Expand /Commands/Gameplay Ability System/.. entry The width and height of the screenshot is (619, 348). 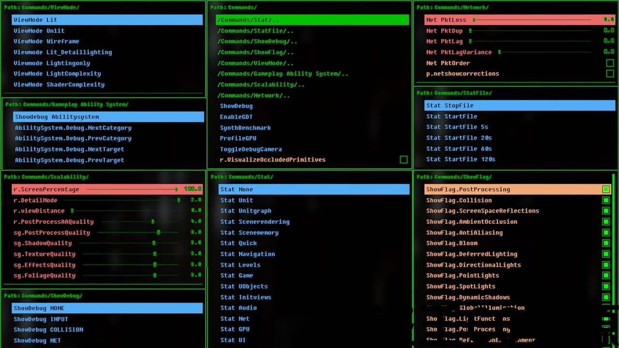tap(284, 74)
